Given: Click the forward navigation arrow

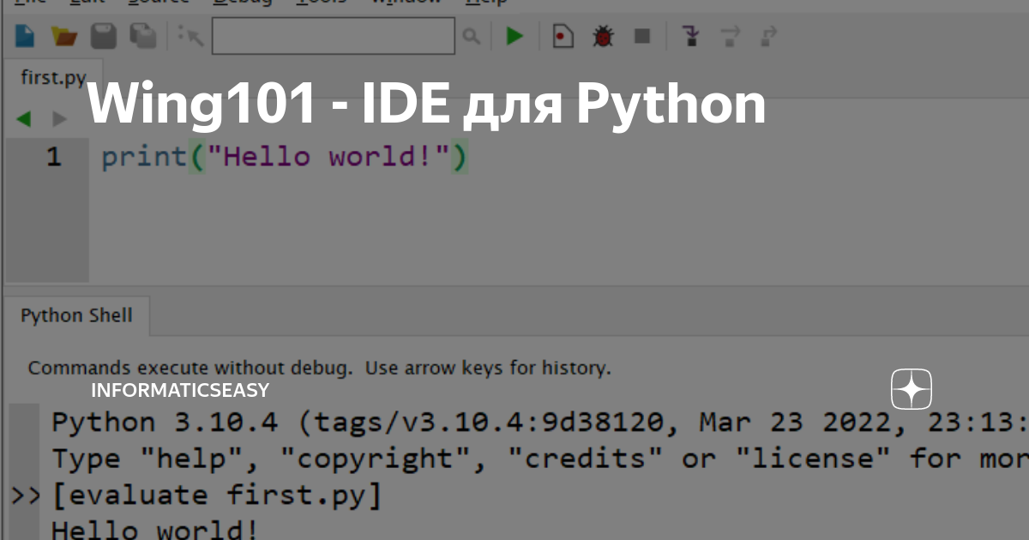Looking at the screenshot, I should (x=59, y=119).
